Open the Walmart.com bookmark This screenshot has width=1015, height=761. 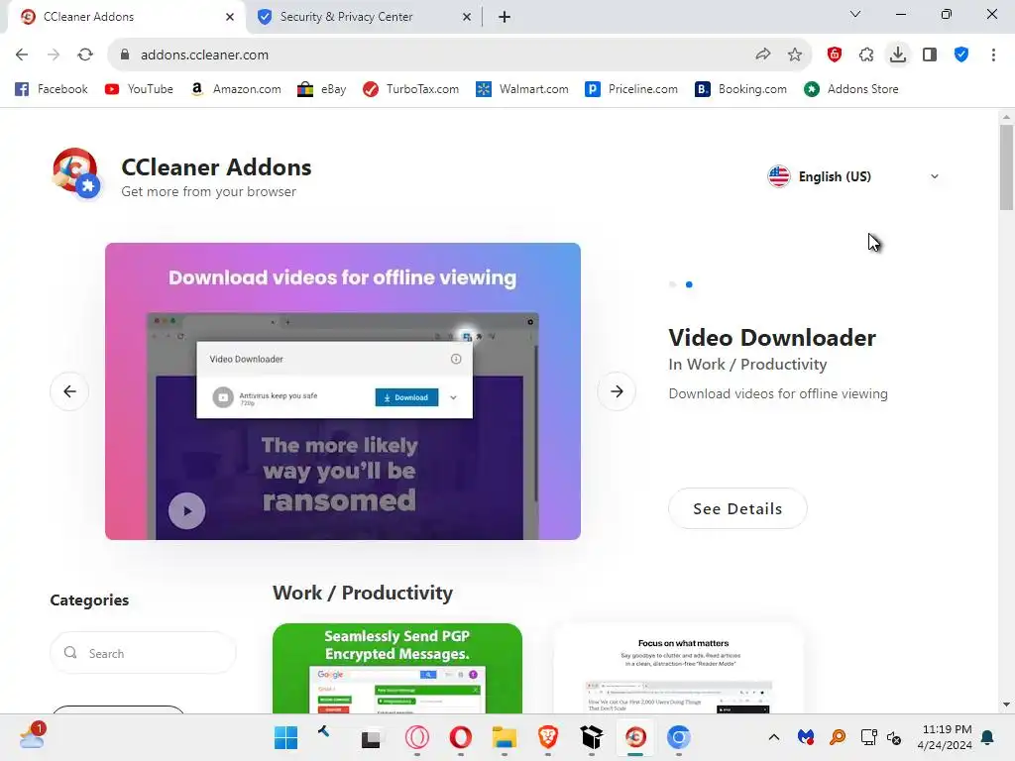tap(522, 89)
